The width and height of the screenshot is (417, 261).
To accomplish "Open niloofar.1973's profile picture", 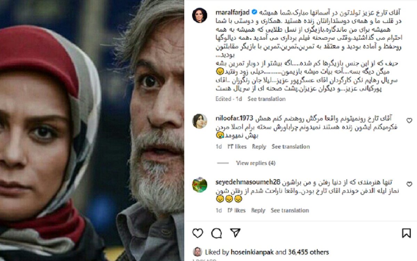I will [x=199, y=121].
